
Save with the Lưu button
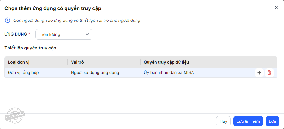[x=272, y=121]
